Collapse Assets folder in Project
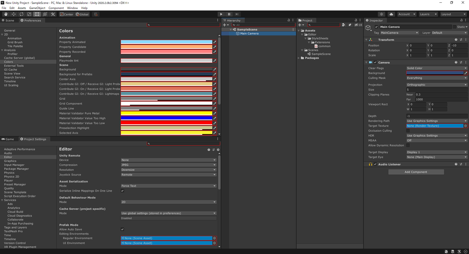Image resolution: width=469 pixels, height=254 pixels. click(299, 30)
